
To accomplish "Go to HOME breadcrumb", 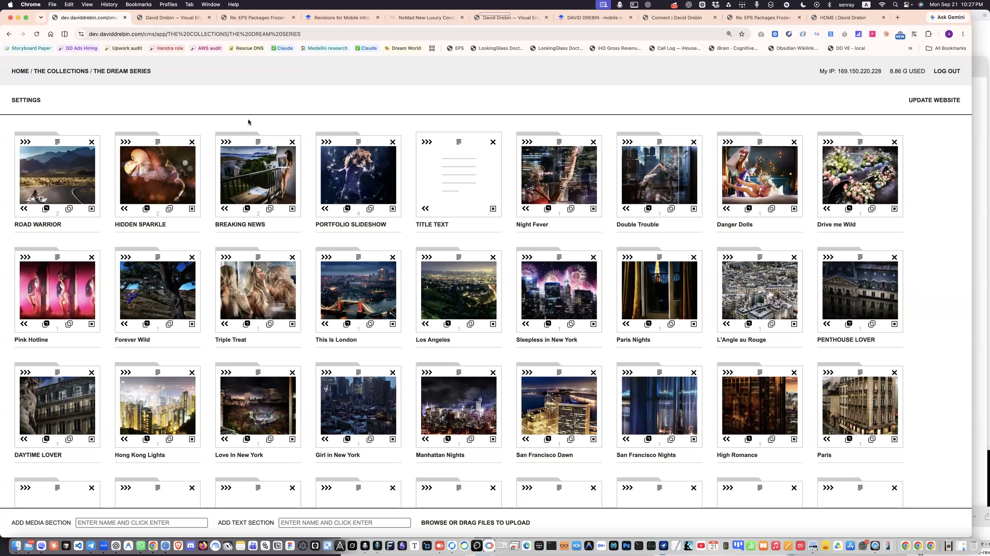I will (20, 71).
